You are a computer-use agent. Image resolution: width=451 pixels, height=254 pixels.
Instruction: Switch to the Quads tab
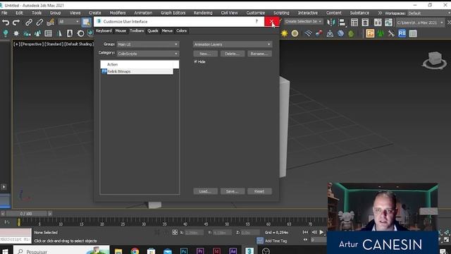(153, 31)
